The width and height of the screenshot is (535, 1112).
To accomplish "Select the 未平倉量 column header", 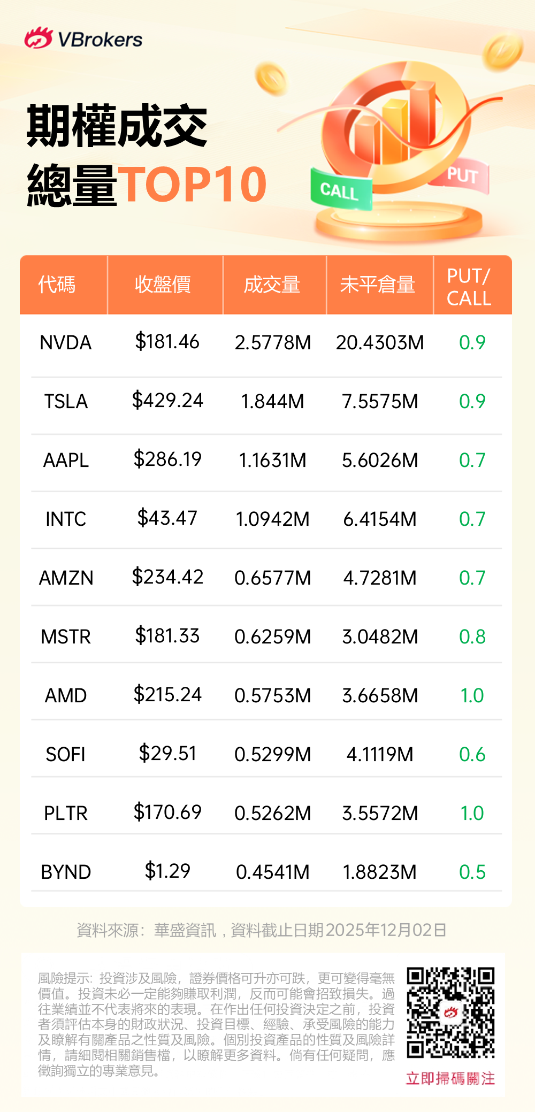I will point(378,285).
